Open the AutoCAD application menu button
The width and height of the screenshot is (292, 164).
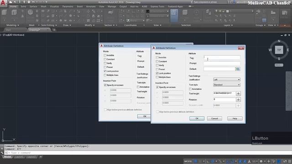pos(3,3)
